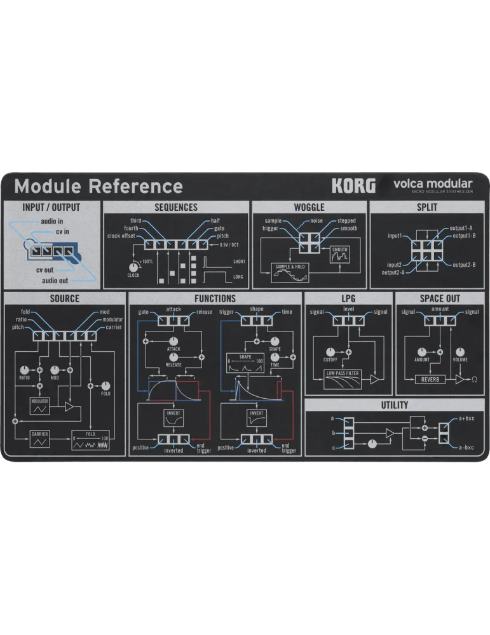Viewport: 490px width, 635px height.
Task: Click the VOLUME knob in SPACE OUT
Action: [460, 352]
